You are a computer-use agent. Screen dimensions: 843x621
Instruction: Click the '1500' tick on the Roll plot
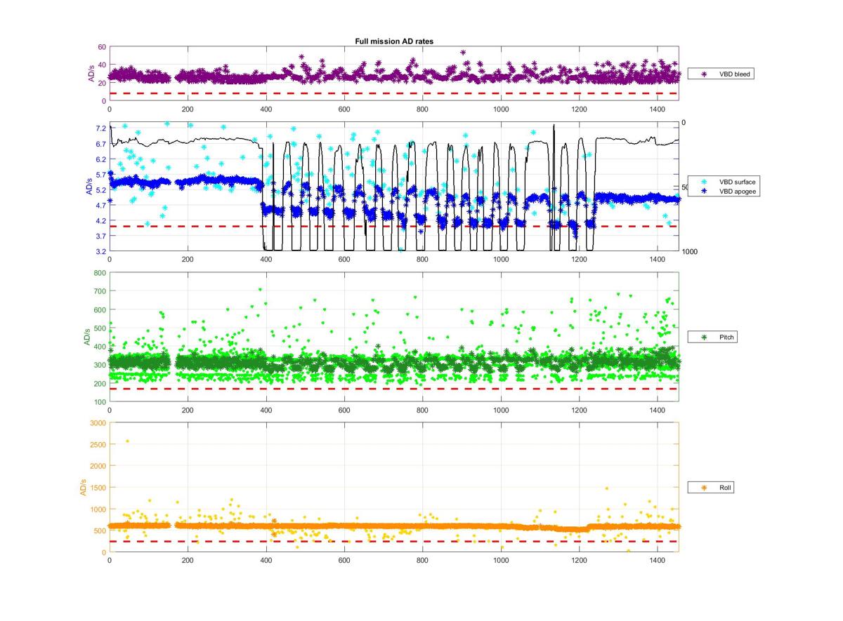[98, 487]
